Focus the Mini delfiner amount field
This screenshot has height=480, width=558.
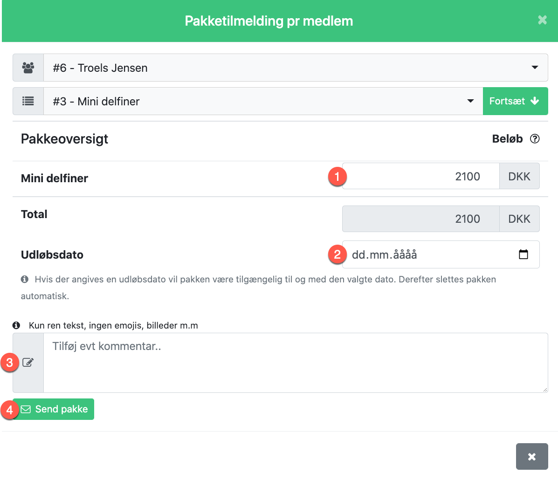(420, 176)
